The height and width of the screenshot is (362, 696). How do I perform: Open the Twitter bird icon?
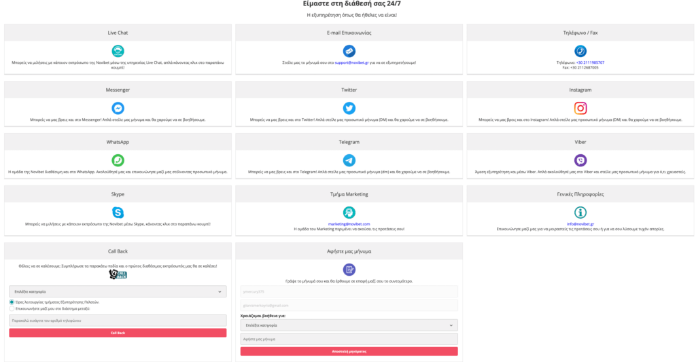pyautogui.click(x=349, y=108)
